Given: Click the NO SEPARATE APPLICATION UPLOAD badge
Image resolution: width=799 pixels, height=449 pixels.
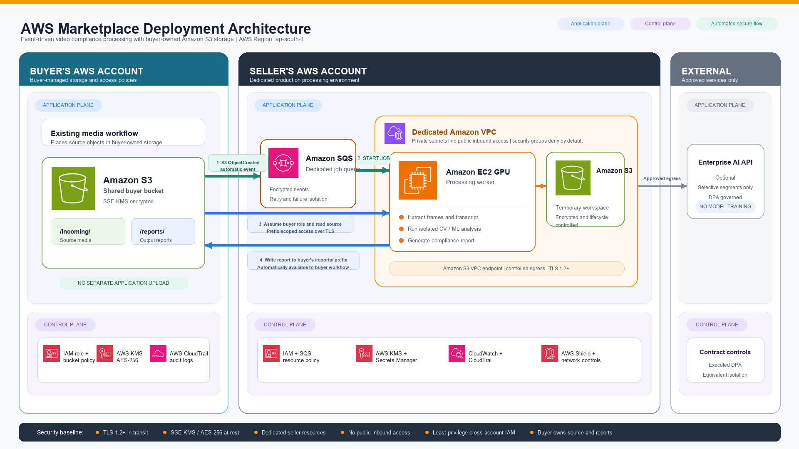Looking at the screenshot, I should (x=124, y=283).
